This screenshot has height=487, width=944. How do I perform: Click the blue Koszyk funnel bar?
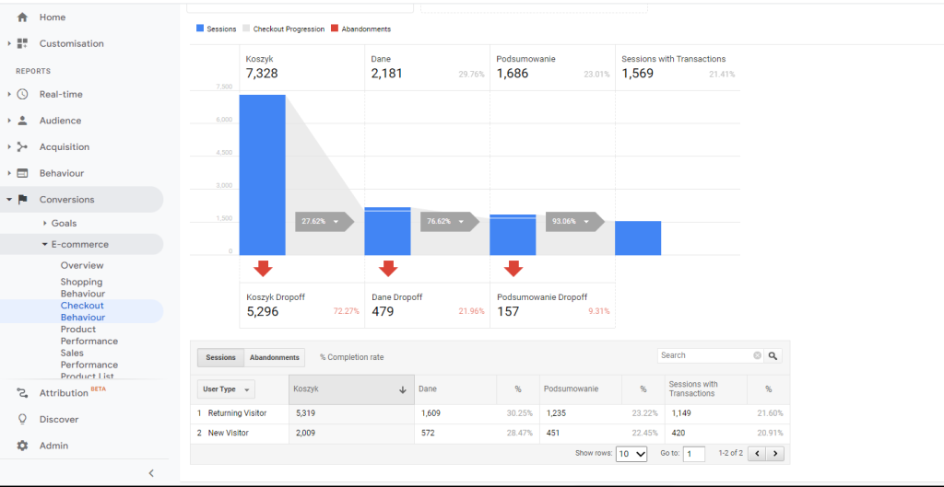pos(262,175)
